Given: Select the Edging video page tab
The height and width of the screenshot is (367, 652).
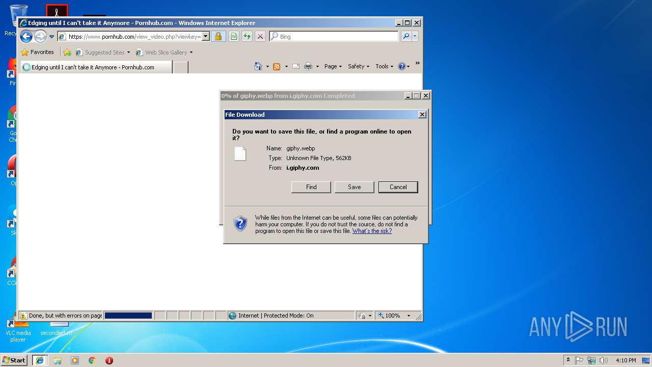Looking at the screenshot, I should [96, 67].
